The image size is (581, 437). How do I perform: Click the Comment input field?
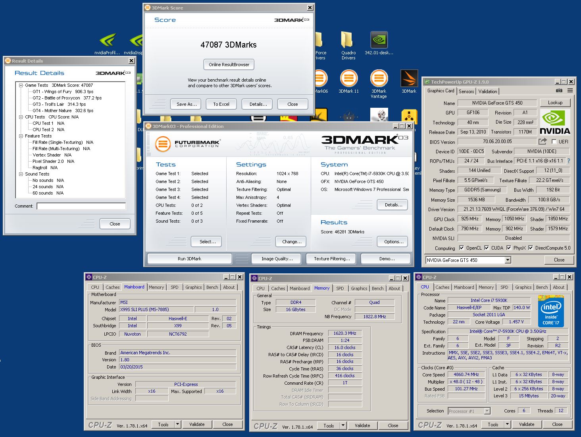click(81, 206)
